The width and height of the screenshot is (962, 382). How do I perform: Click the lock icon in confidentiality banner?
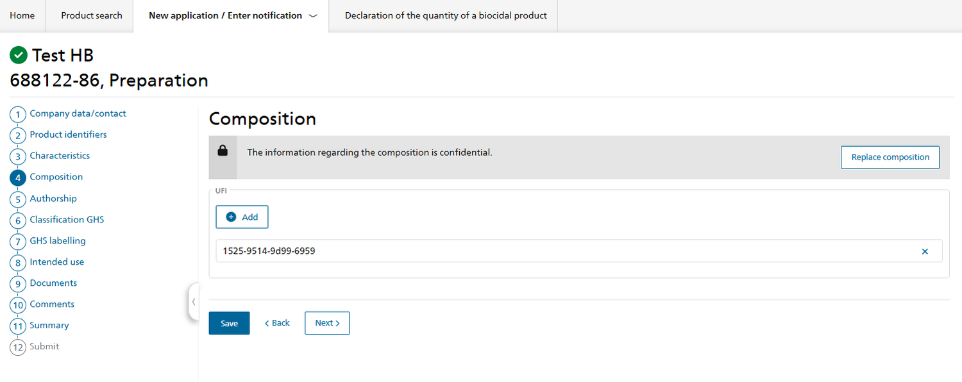[223, 151]
